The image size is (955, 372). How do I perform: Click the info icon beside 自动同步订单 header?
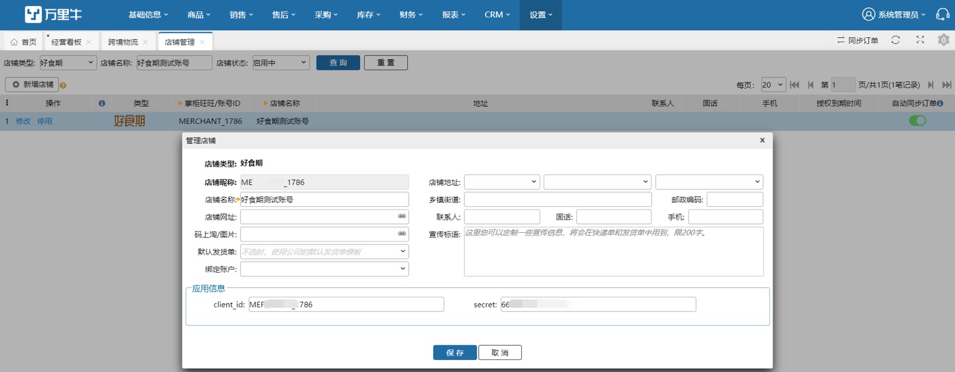940,103
